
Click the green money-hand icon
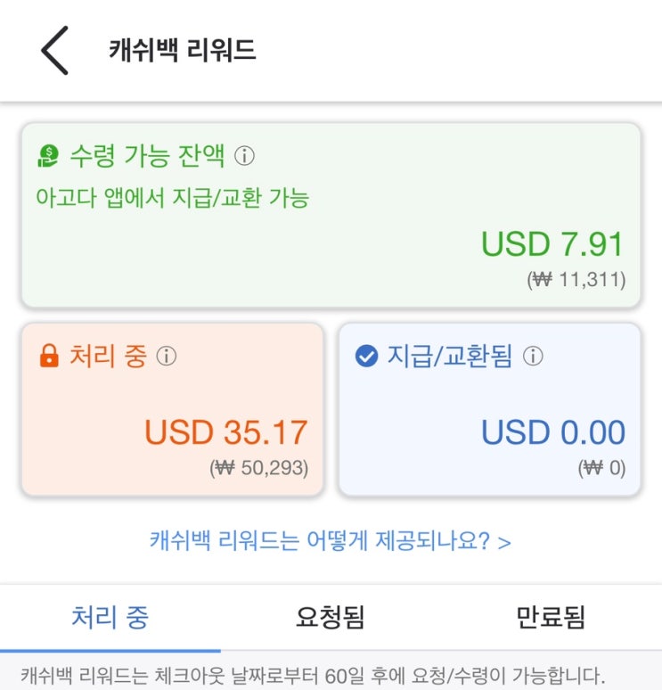pyautogui.click(x=47, y=157)
